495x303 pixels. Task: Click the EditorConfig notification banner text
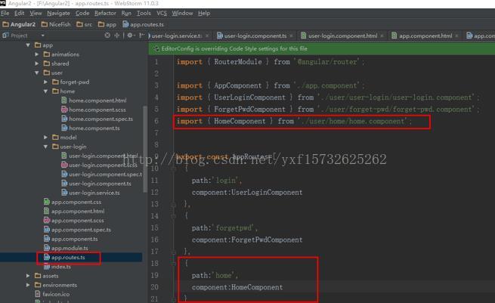click(x=234, y=48)
